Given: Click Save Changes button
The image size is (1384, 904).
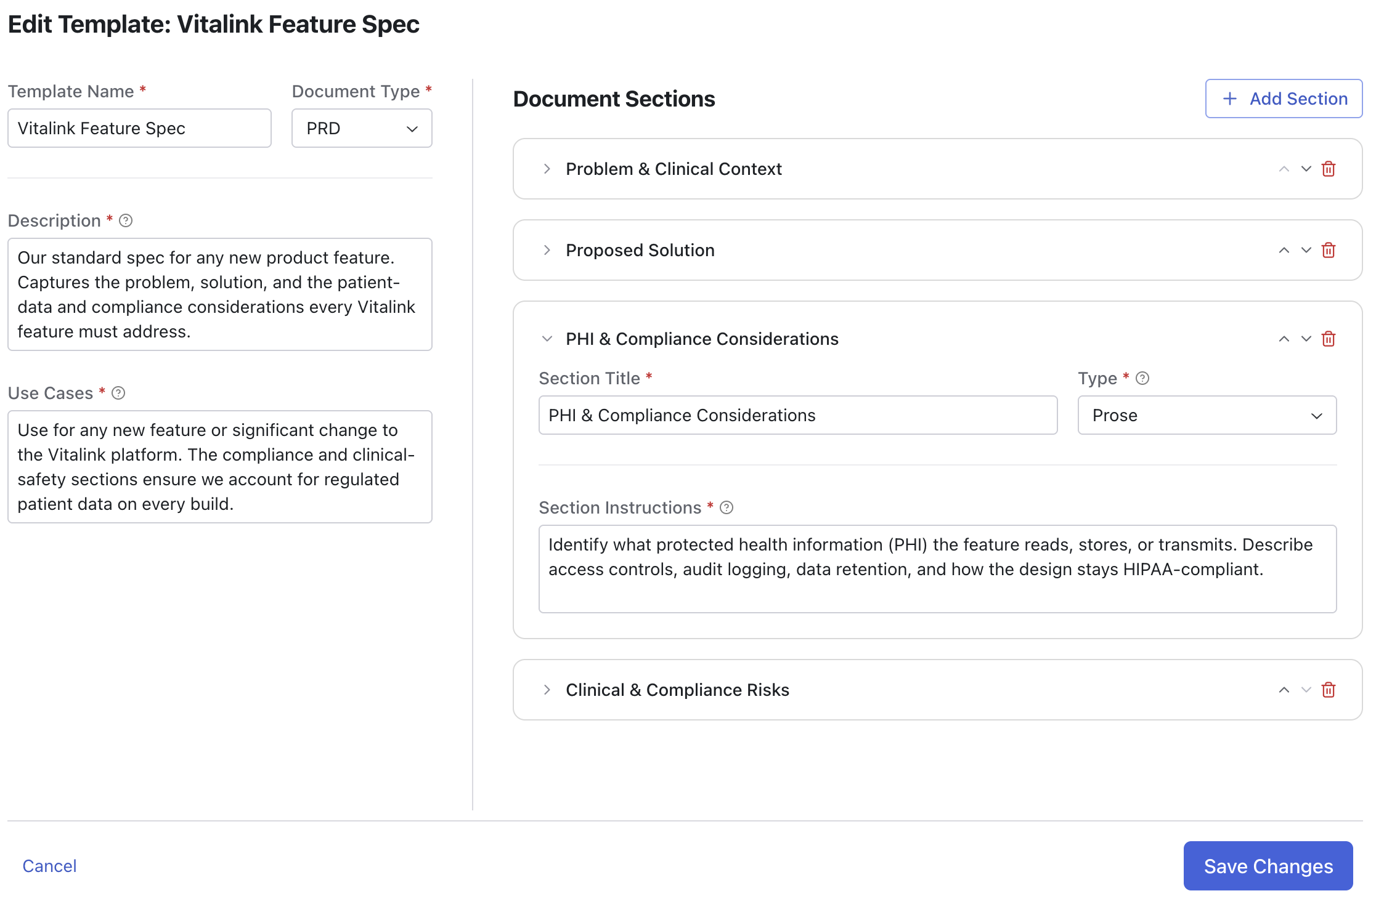Looking at the screenshot, I should [1268, 866].
